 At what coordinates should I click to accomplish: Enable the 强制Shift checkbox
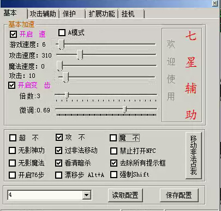click(114, 175)
